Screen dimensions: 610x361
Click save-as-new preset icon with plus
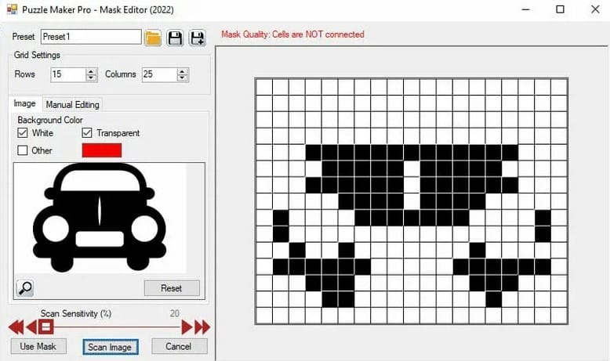coord(197,37)
